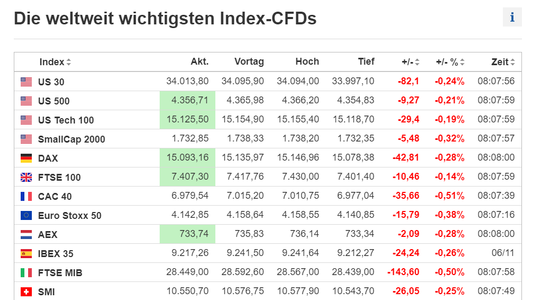Sort by the +/- % column
The width and height of the screenshot is (540, 300).
(450, 62)
